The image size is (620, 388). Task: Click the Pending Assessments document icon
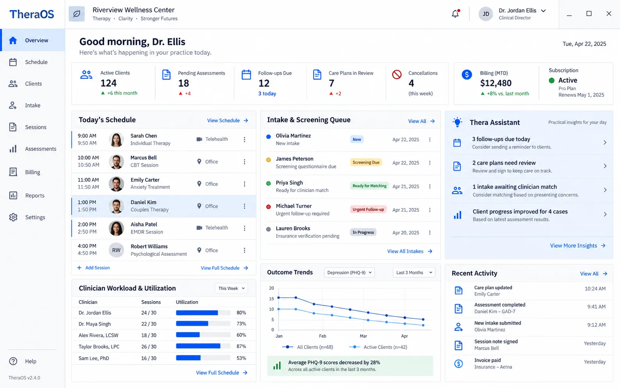(x=166, y=74)
